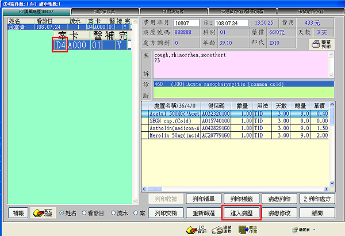Click the yellow icon button beside 補報
Screen dimensions: 345x236
(43, 213)
